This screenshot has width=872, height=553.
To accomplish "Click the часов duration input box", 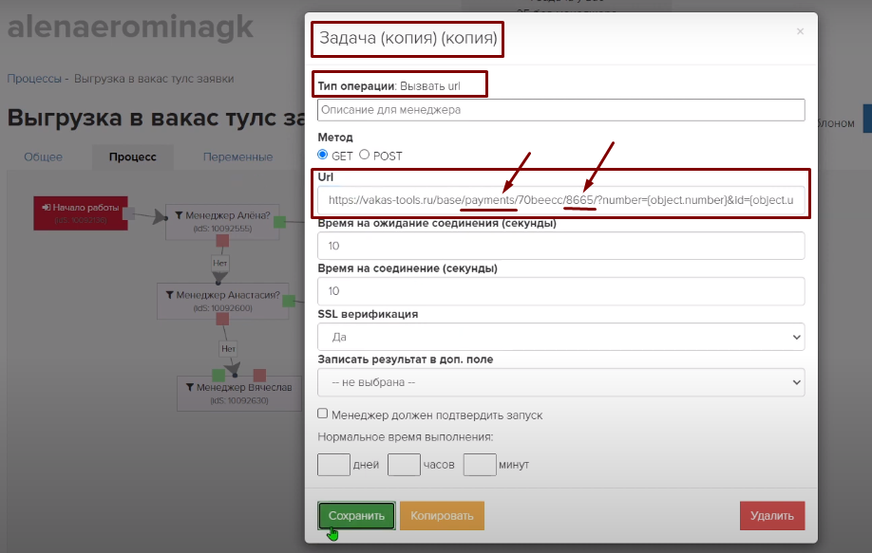I will (405, 465).
